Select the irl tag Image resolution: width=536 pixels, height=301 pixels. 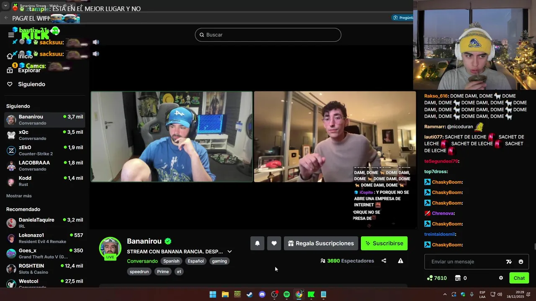[179, 271]
